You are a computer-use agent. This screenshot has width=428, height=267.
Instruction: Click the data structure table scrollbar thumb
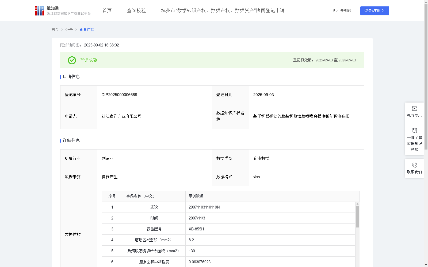pyautogui.click(x=357, y=217)
